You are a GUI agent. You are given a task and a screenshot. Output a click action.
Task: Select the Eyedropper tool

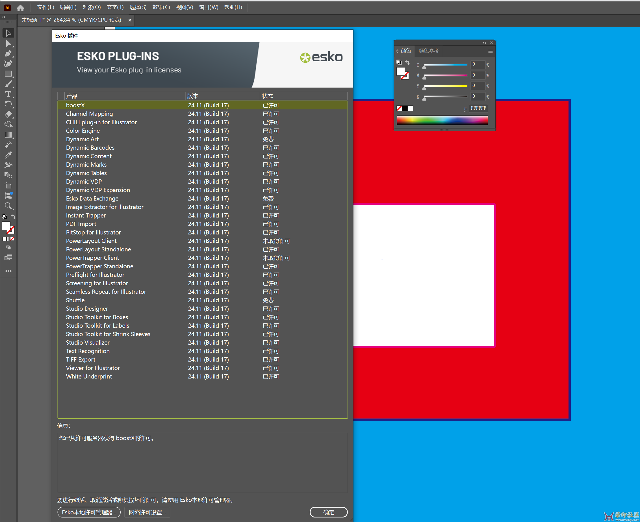tap(8, 155)
